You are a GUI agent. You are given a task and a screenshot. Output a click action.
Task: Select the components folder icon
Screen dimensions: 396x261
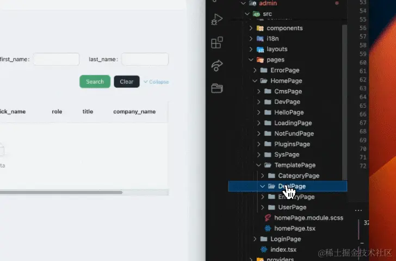pos(260,28)
